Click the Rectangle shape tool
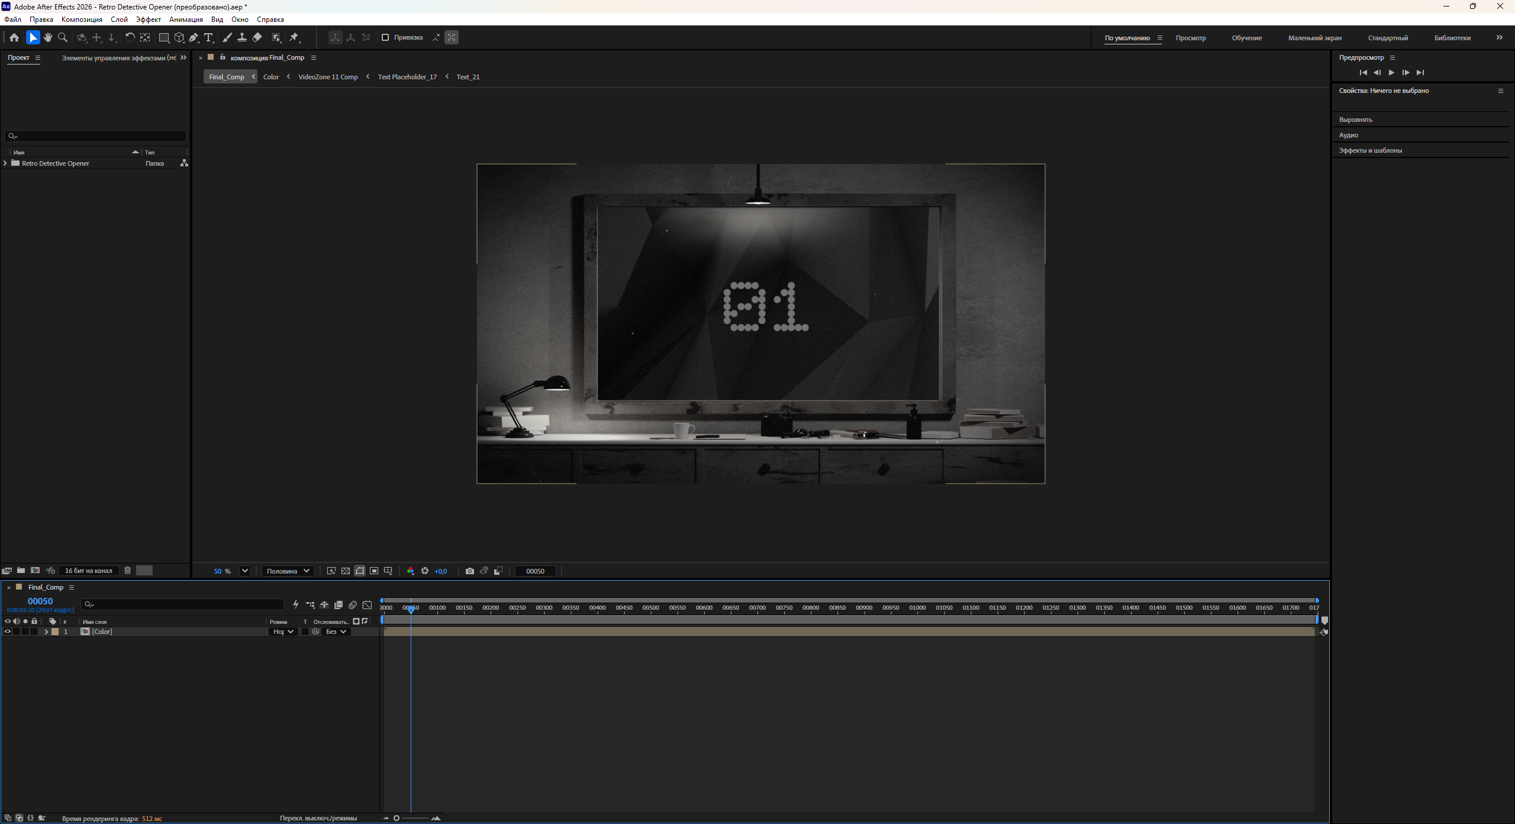The image size is (1515, 824). (x=164, y=37)
